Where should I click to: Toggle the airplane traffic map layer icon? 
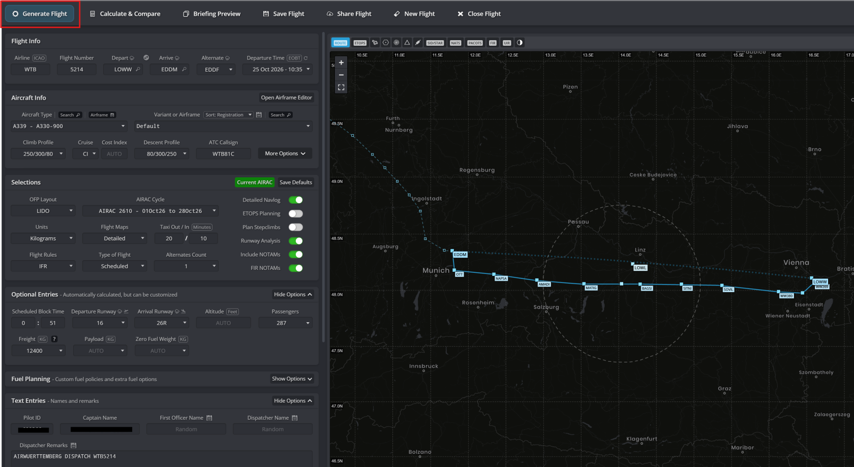tap(375, 43)
